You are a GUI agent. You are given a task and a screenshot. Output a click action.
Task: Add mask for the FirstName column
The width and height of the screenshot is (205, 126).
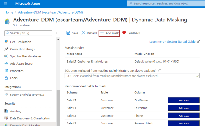pyautogui.click(x=184, y=100)
